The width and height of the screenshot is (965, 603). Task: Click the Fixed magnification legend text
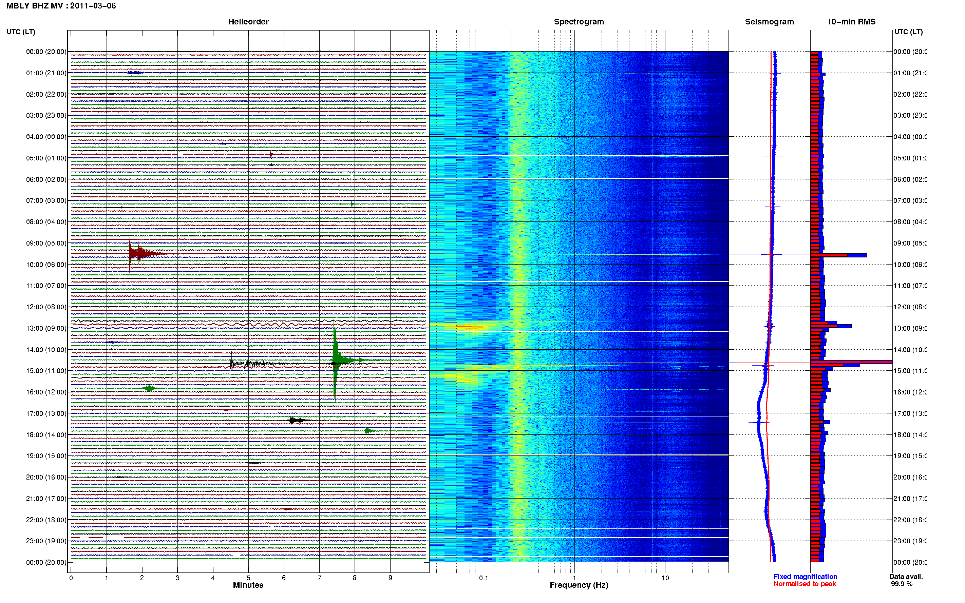click(x=805, y=577)
